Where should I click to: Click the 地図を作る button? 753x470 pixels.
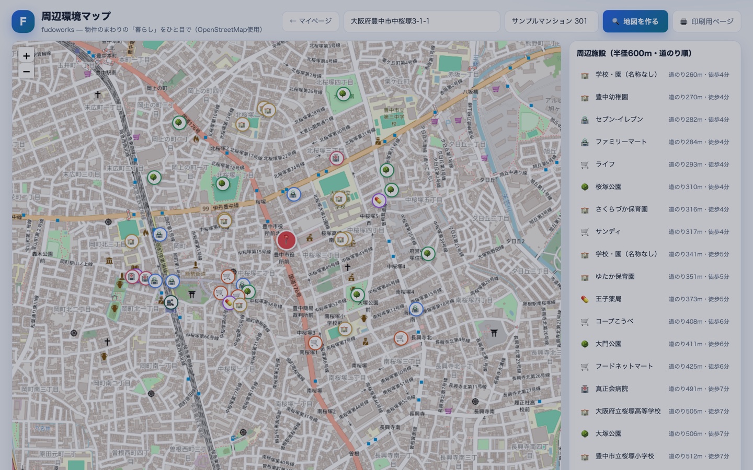click(635, 21)
